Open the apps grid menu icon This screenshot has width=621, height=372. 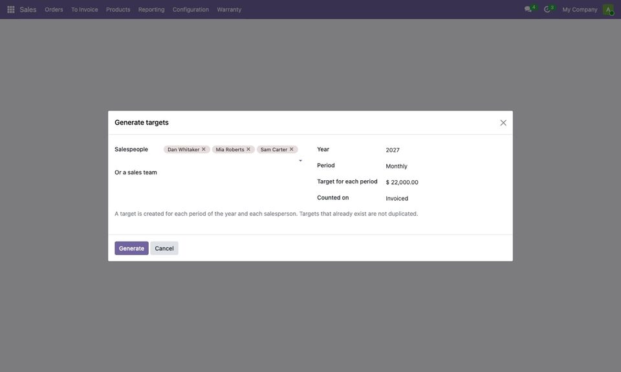coord(11,10)
